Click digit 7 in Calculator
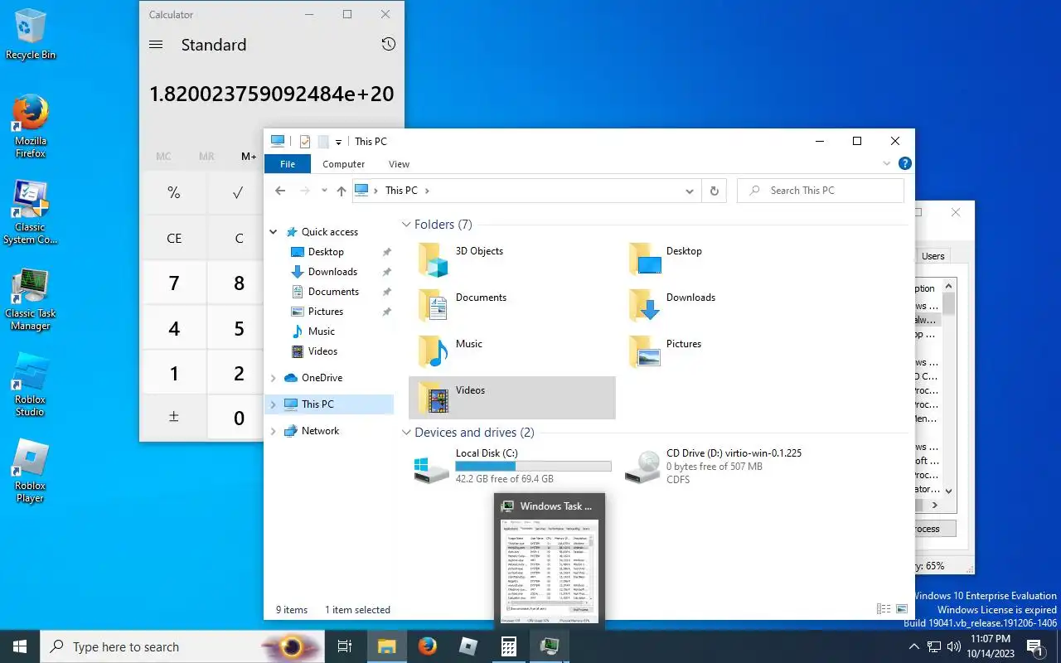The height and width of the screenshot is (663, 1061). pyautogui.click(x=173, y=283)
